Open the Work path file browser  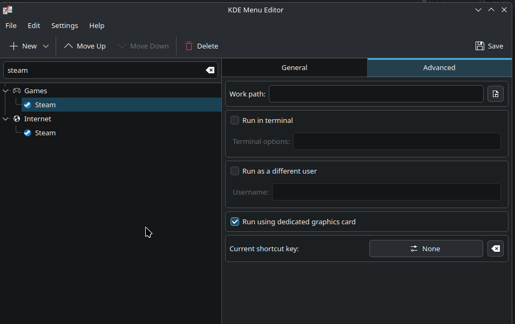[495, 94]
